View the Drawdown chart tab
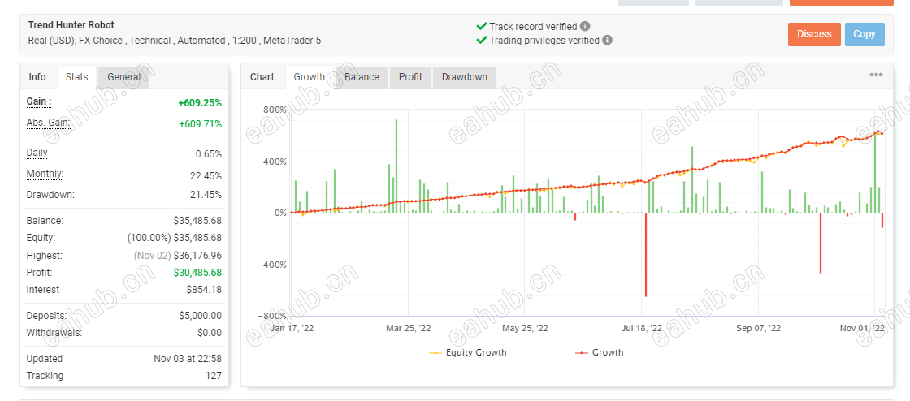The image size is (910, 401). (x=464, y=77)
